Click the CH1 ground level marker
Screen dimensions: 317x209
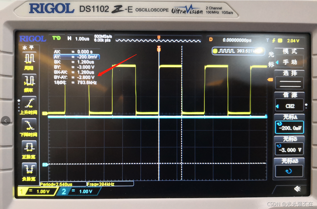click(45, 113)
